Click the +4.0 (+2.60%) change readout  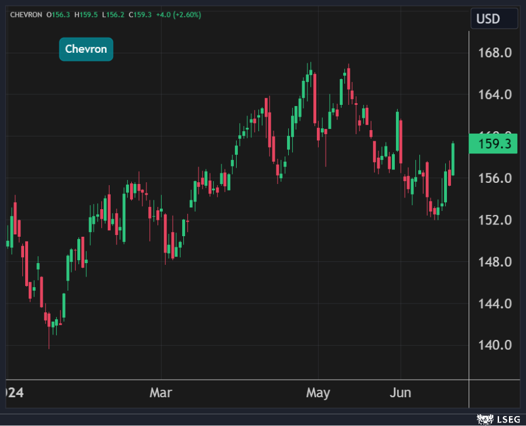click(178, 15)
